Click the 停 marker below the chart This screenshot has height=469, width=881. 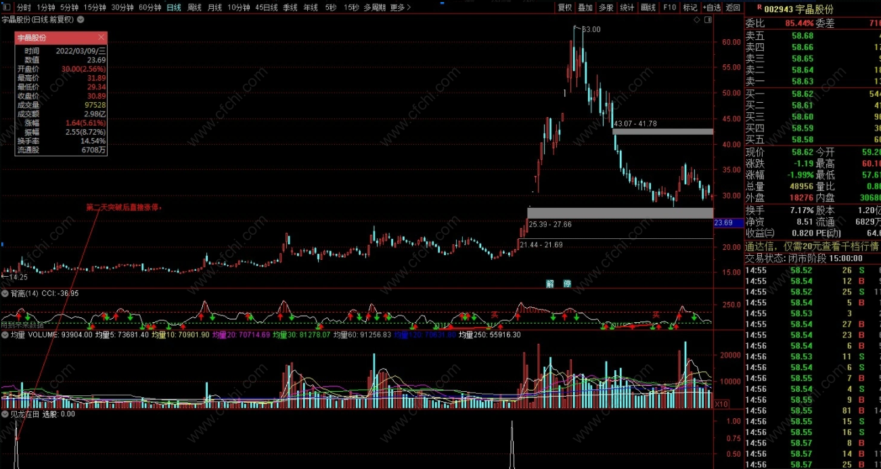click(x=567, y=284)
